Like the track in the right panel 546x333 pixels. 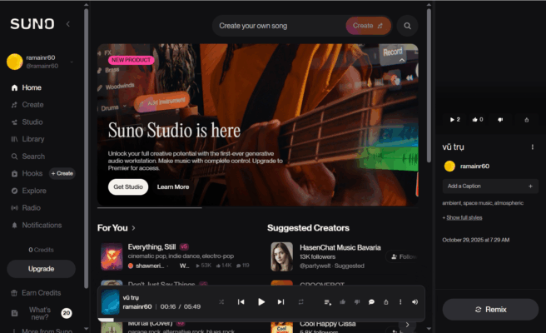coord(478,120)
